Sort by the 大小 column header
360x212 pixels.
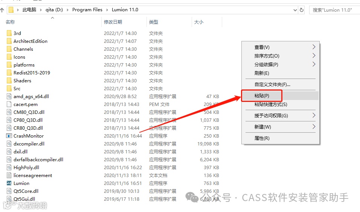(x=199, y=22)
